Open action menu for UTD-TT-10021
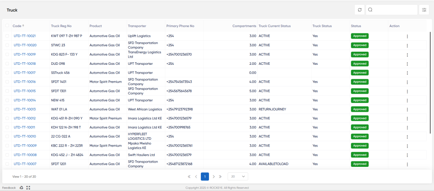 pyautogui.click(x=407, y=36)
